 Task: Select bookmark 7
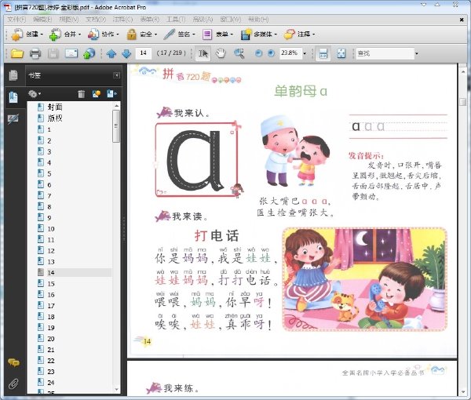(x=49, y=196)
